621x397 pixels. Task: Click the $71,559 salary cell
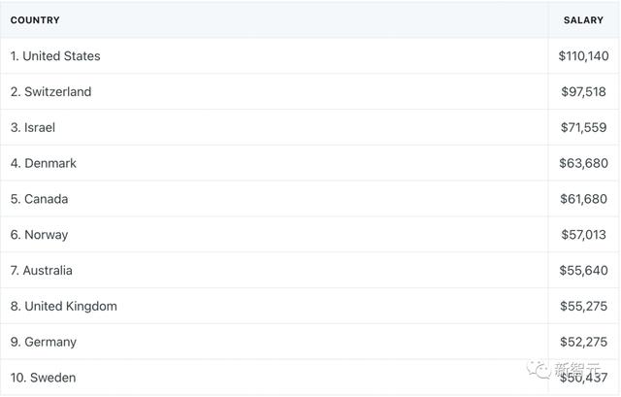[x=583, y=128]
